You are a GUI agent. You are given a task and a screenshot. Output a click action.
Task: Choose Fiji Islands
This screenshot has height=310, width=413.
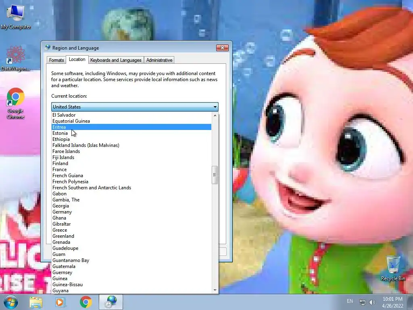pos(131,157)
